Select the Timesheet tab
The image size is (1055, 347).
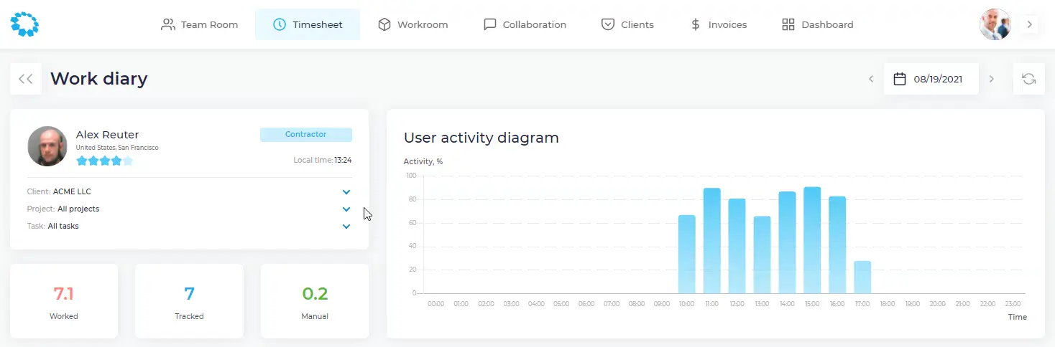308,24
